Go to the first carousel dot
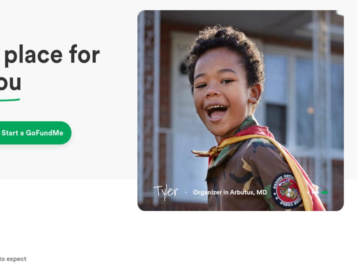 [308, 193]
